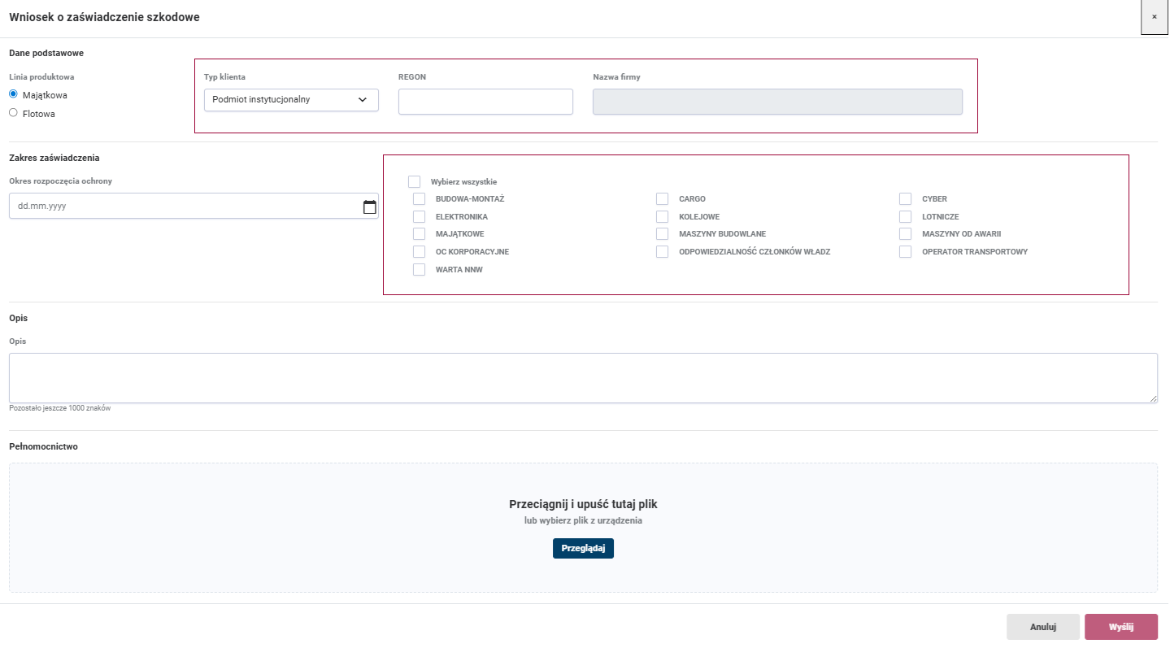Image resolution: width=1170 pixels, height=648 pixels.
Task: Enable the BUDOWA-MONTAŻ checkbox
Action: (x=420, y=199)
